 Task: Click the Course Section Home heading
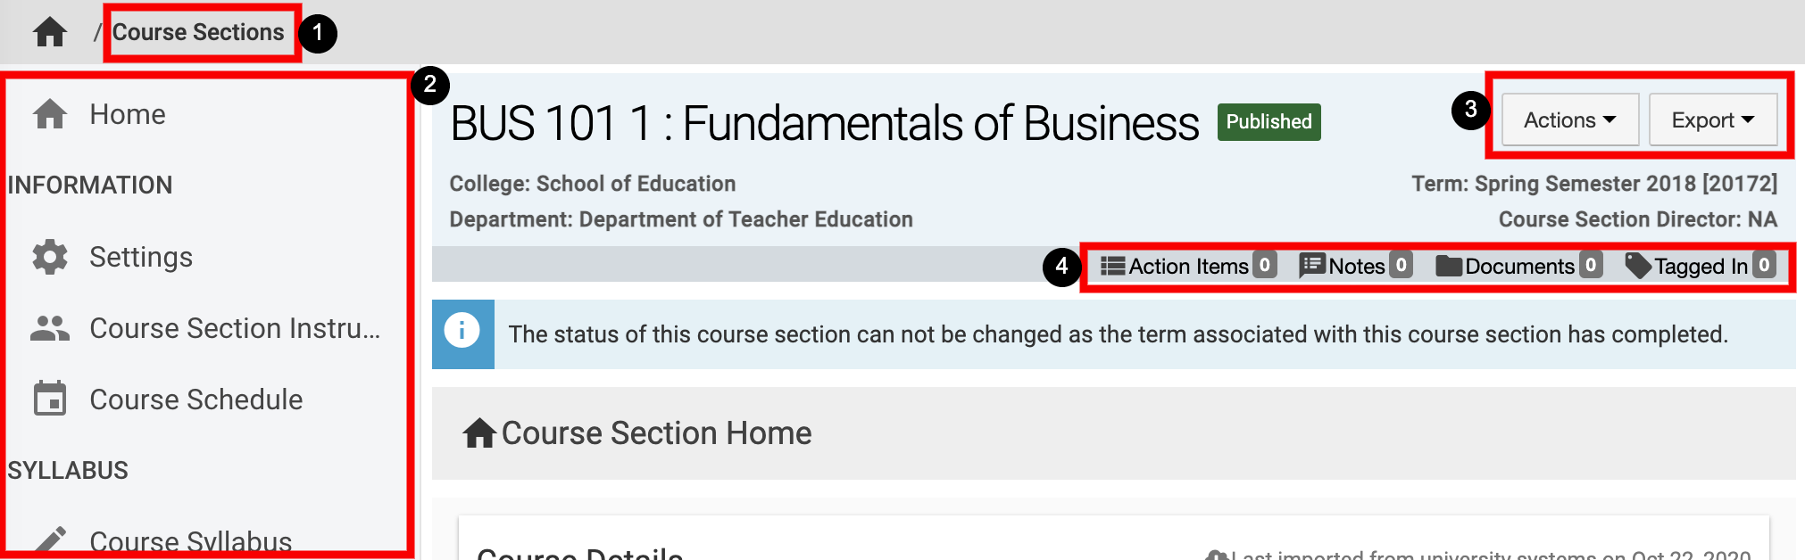[x=655, y=433]
